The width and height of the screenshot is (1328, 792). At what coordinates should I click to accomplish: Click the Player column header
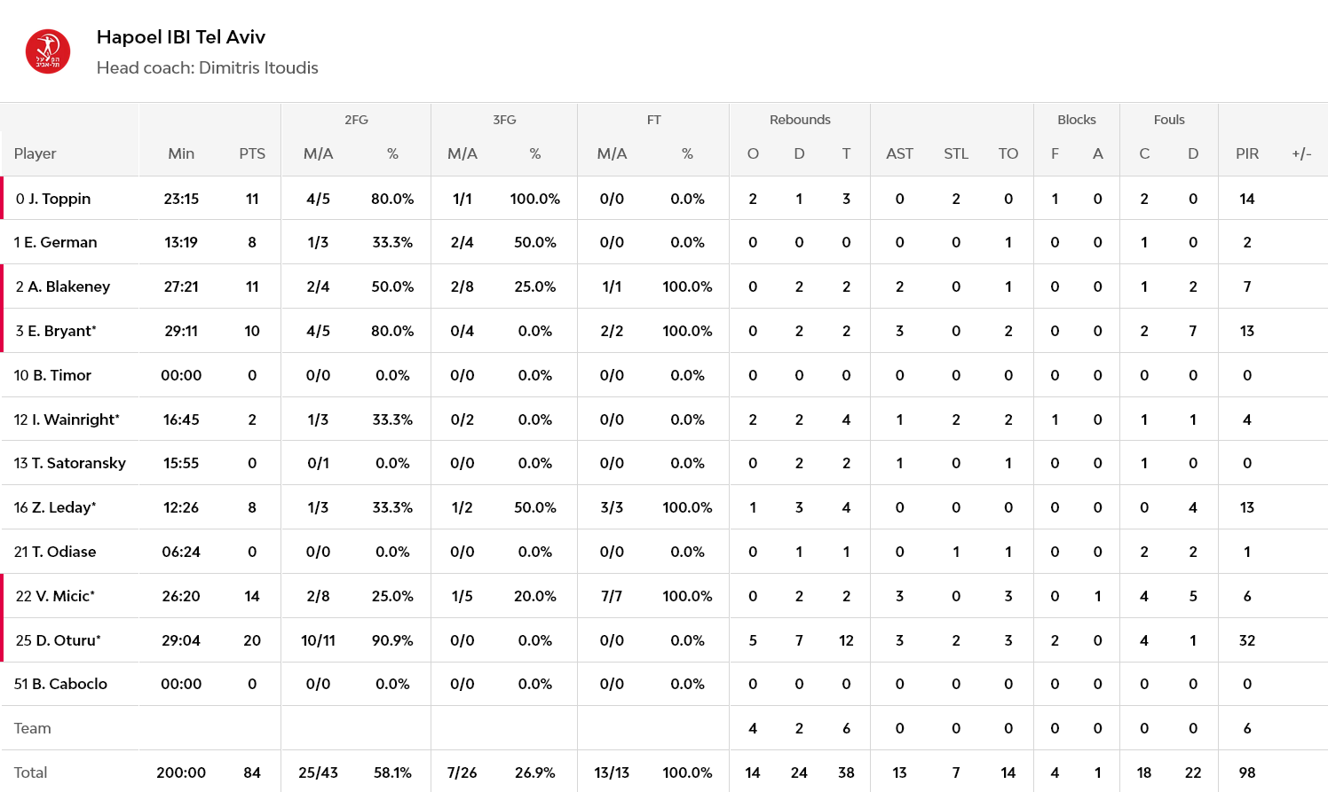pos(36,153)
